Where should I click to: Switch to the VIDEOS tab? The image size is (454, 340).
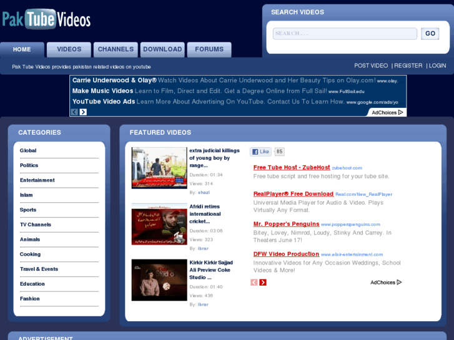pyautogui.click(x=69, y=49)
